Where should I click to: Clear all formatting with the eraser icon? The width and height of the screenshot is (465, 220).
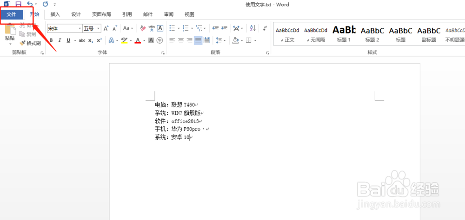pyautogui.click(x=143, y=28)
